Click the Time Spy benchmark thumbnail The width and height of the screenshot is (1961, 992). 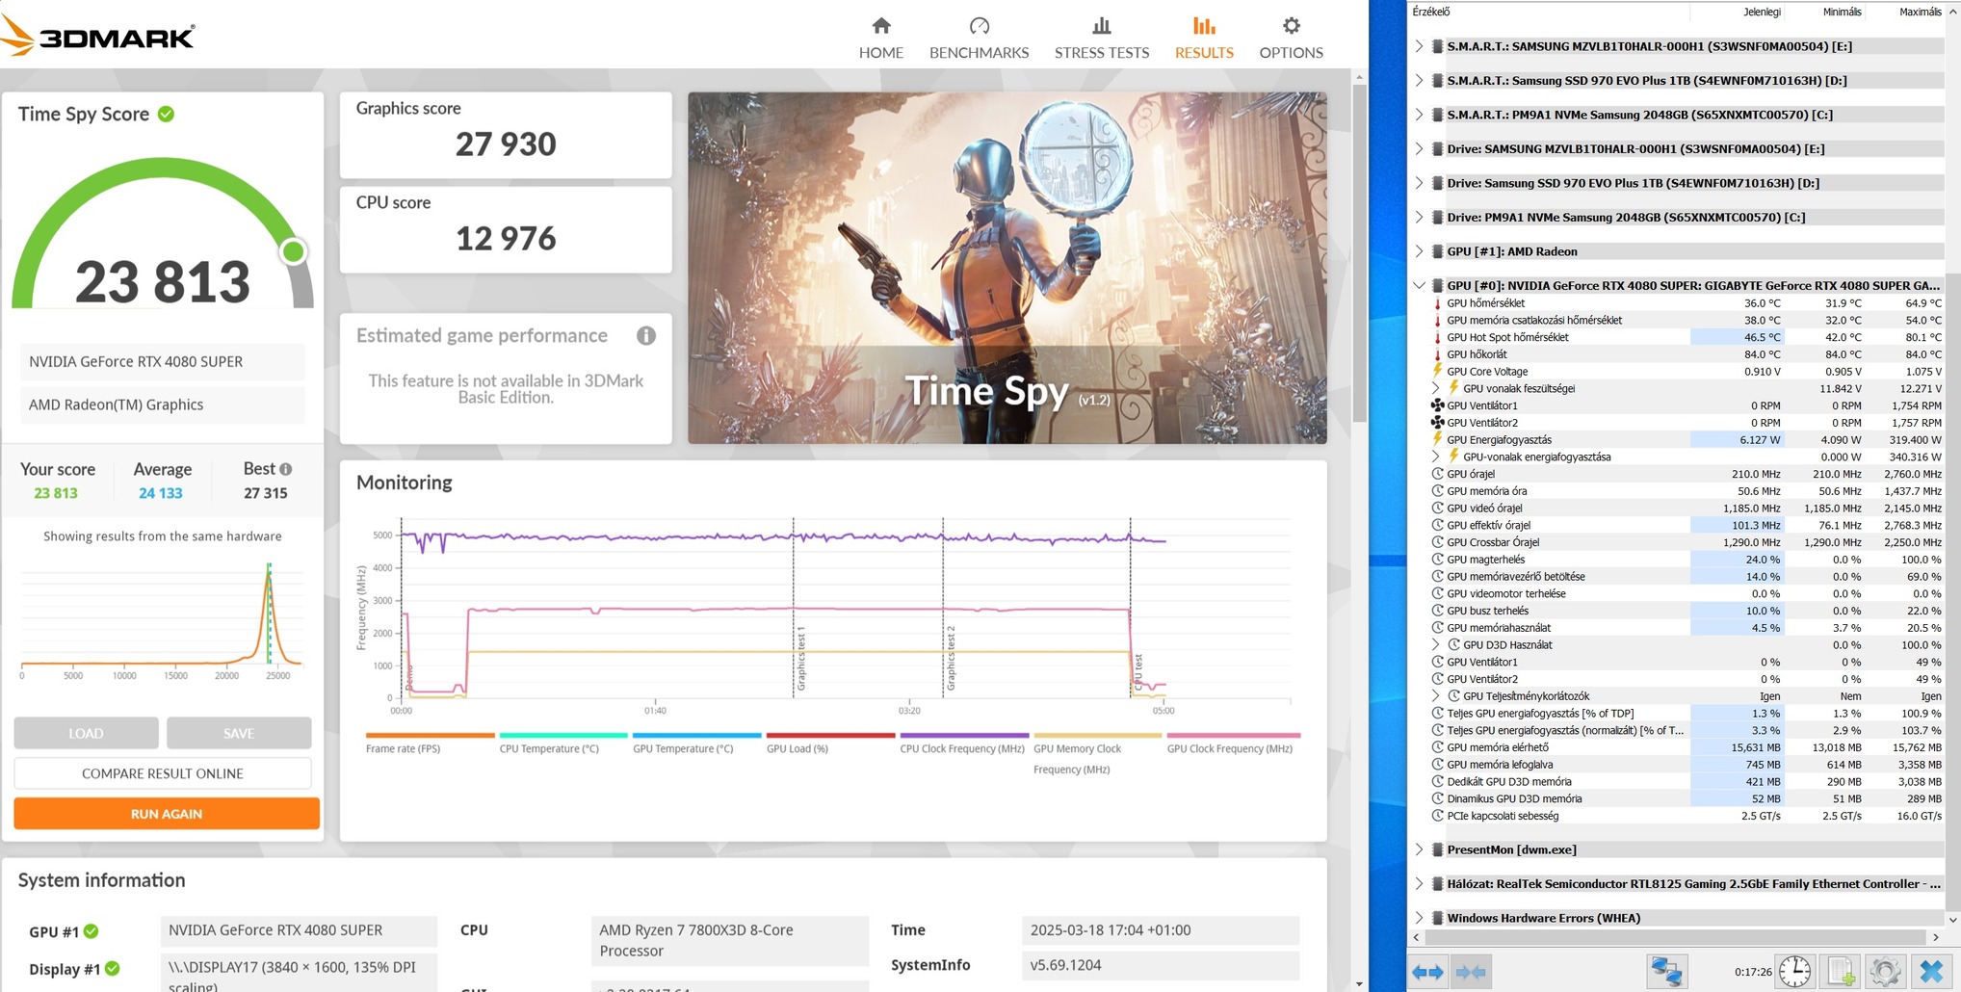[x=1007, y=268]
